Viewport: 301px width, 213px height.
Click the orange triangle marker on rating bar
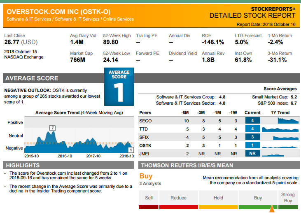[272, 209]
